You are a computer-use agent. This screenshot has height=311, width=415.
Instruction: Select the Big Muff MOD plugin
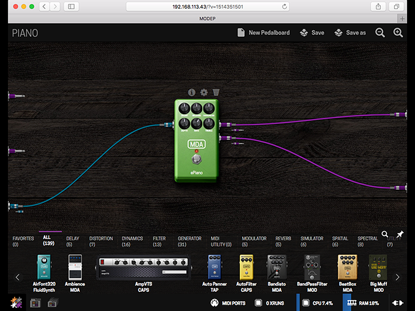pos(379,274)
